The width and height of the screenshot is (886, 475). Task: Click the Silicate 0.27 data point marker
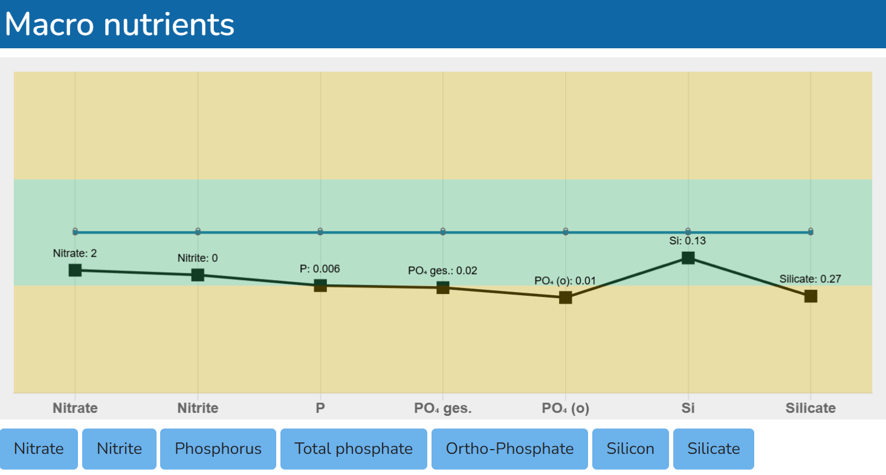[x=810, y=296]
